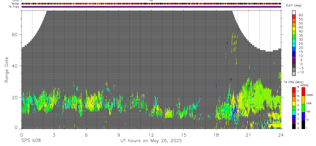Select the white top swatch of ELEV legend
The image size is (316, 146).
(294, 13)
